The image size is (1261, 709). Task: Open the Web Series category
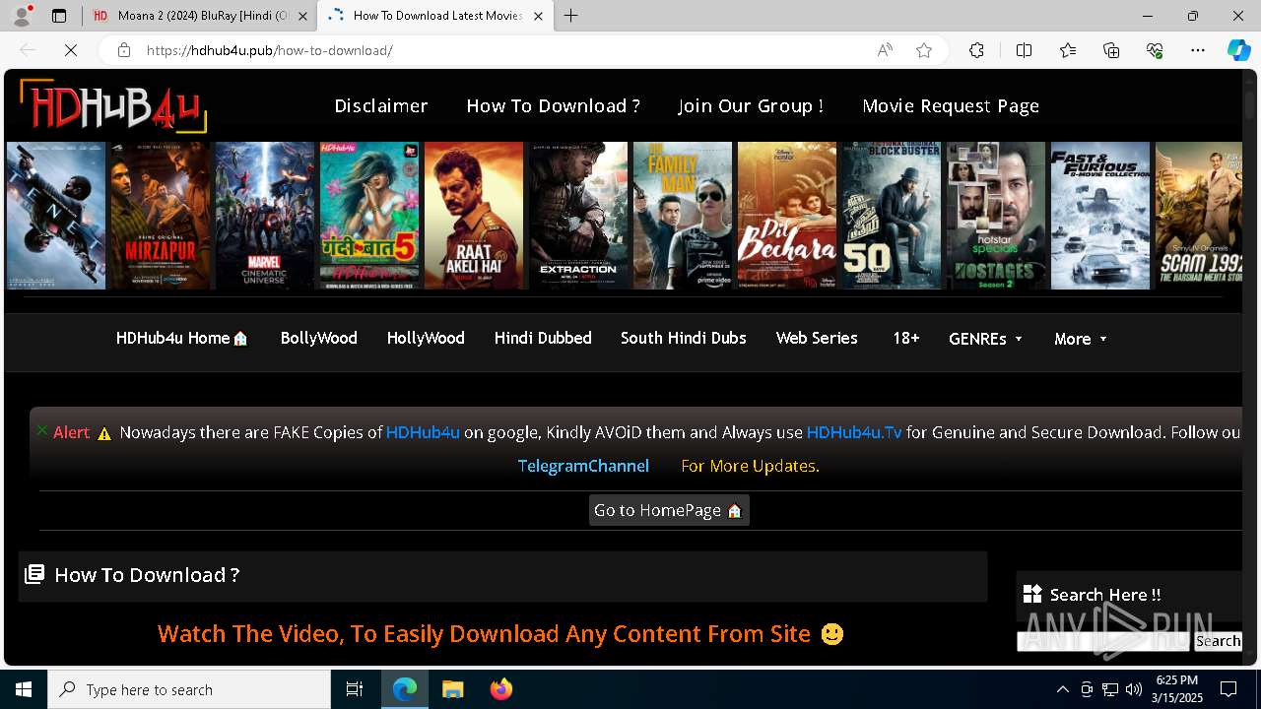(817, 338)
